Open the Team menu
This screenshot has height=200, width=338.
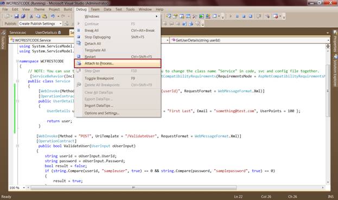(95, 9)
